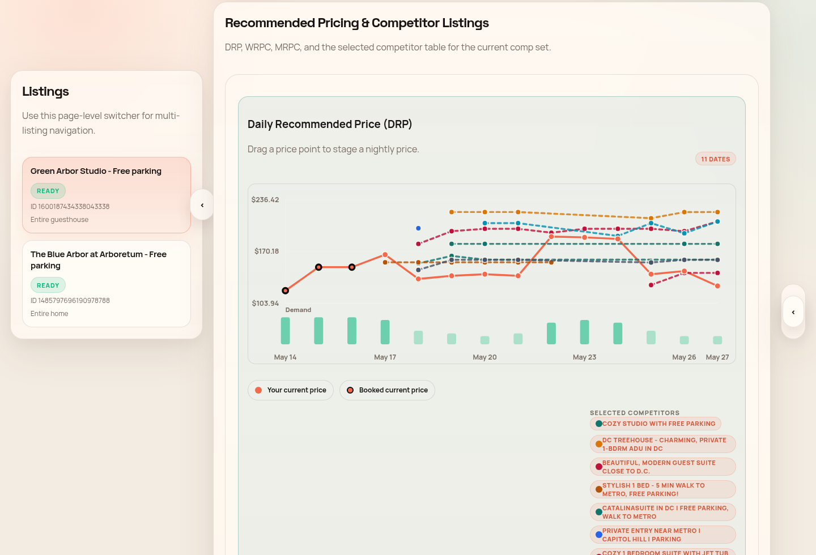Toggle Cozy Studio With Free Parking competitor
This screenshot has height=555, width=816.
click(x=655, y=424)
